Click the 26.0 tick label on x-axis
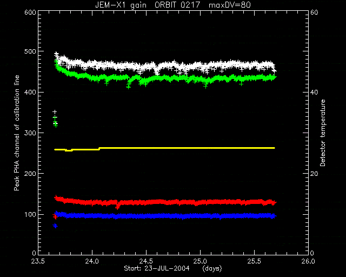The height and width of the screenshot is (277, 346). coord(308,261)
